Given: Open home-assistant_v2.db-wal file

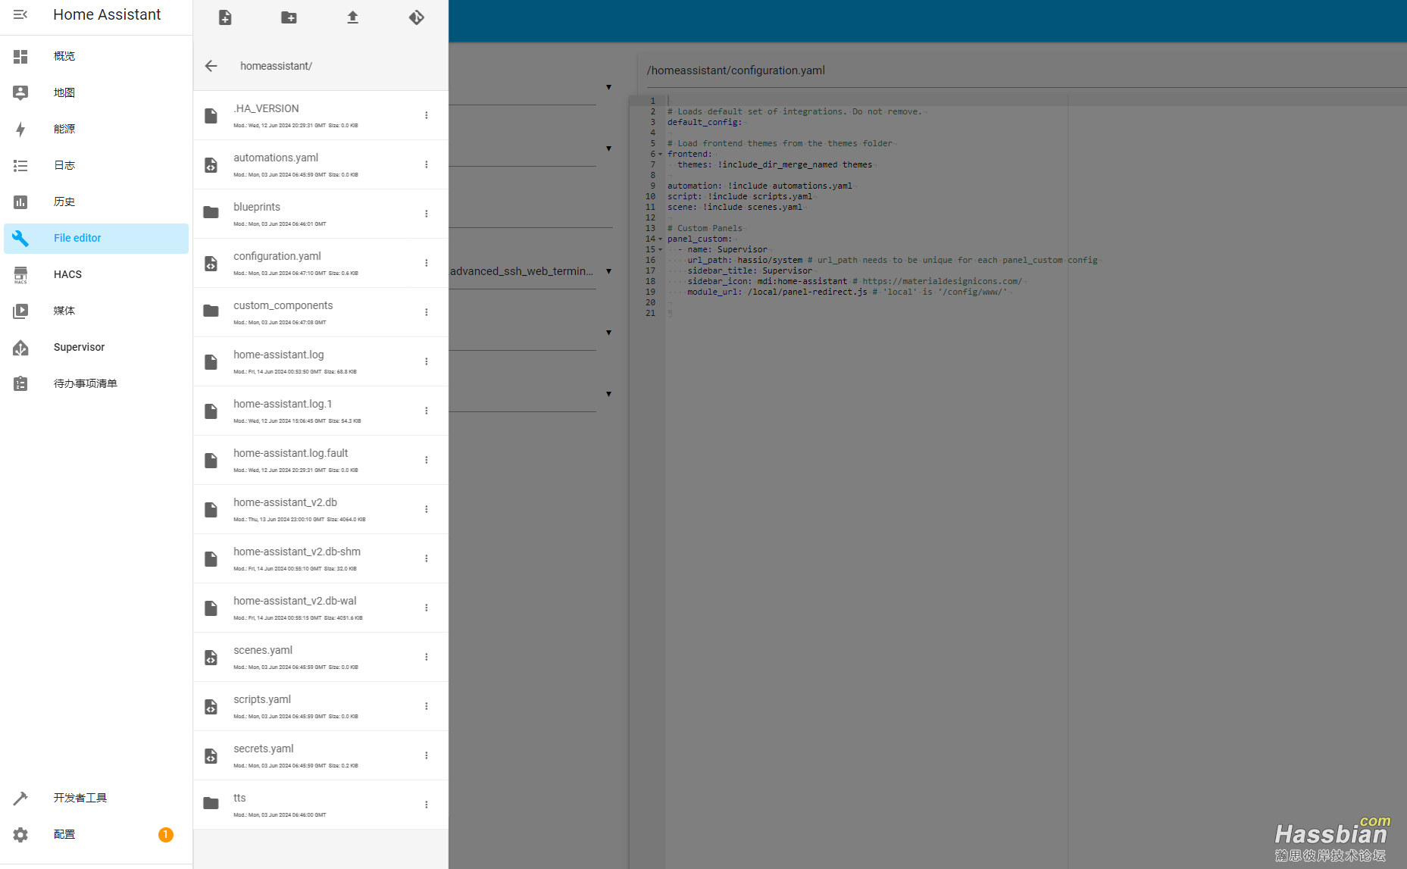Looking at the screenshot, I should coord(320,608).
